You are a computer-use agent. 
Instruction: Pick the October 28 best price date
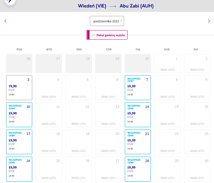[x=138, y=169]
